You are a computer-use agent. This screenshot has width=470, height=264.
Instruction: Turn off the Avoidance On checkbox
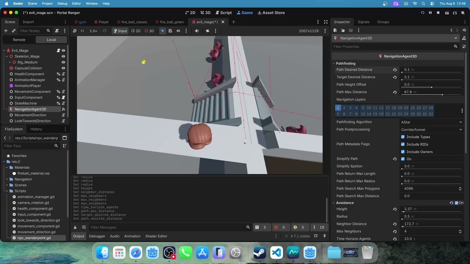point(456,203)
